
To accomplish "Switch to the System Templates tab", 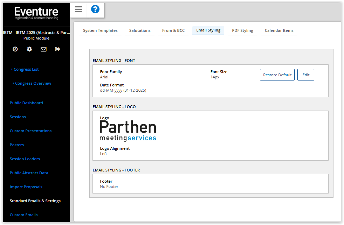I will click(x=100, y=30).
